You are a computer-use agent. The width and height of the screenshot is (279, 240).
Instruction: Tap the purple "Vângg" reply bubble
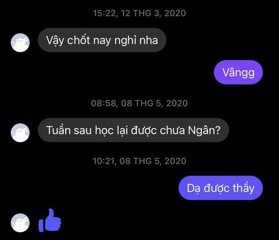pos(238,72)
